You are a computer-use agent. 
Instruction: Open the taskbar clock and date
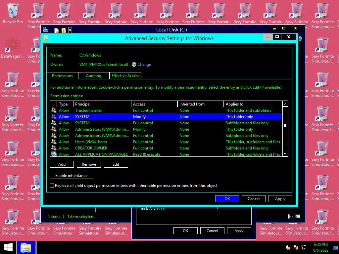[x=320, y=247]
